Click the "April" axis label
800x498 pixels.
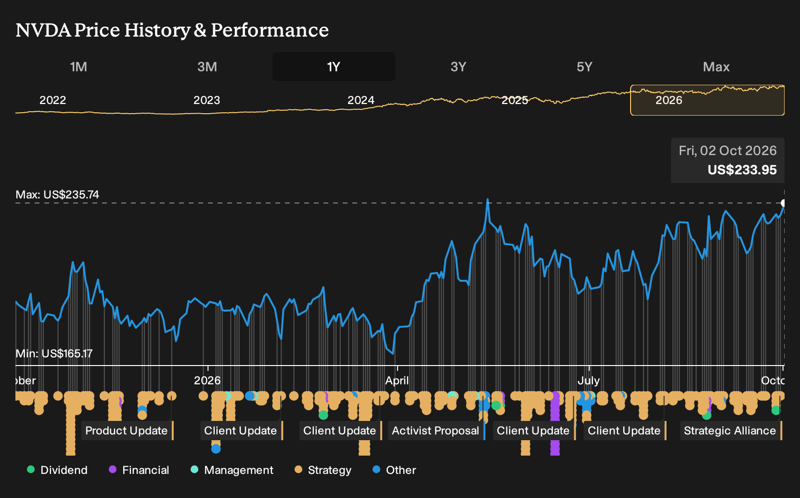click(x=397, y=380)
